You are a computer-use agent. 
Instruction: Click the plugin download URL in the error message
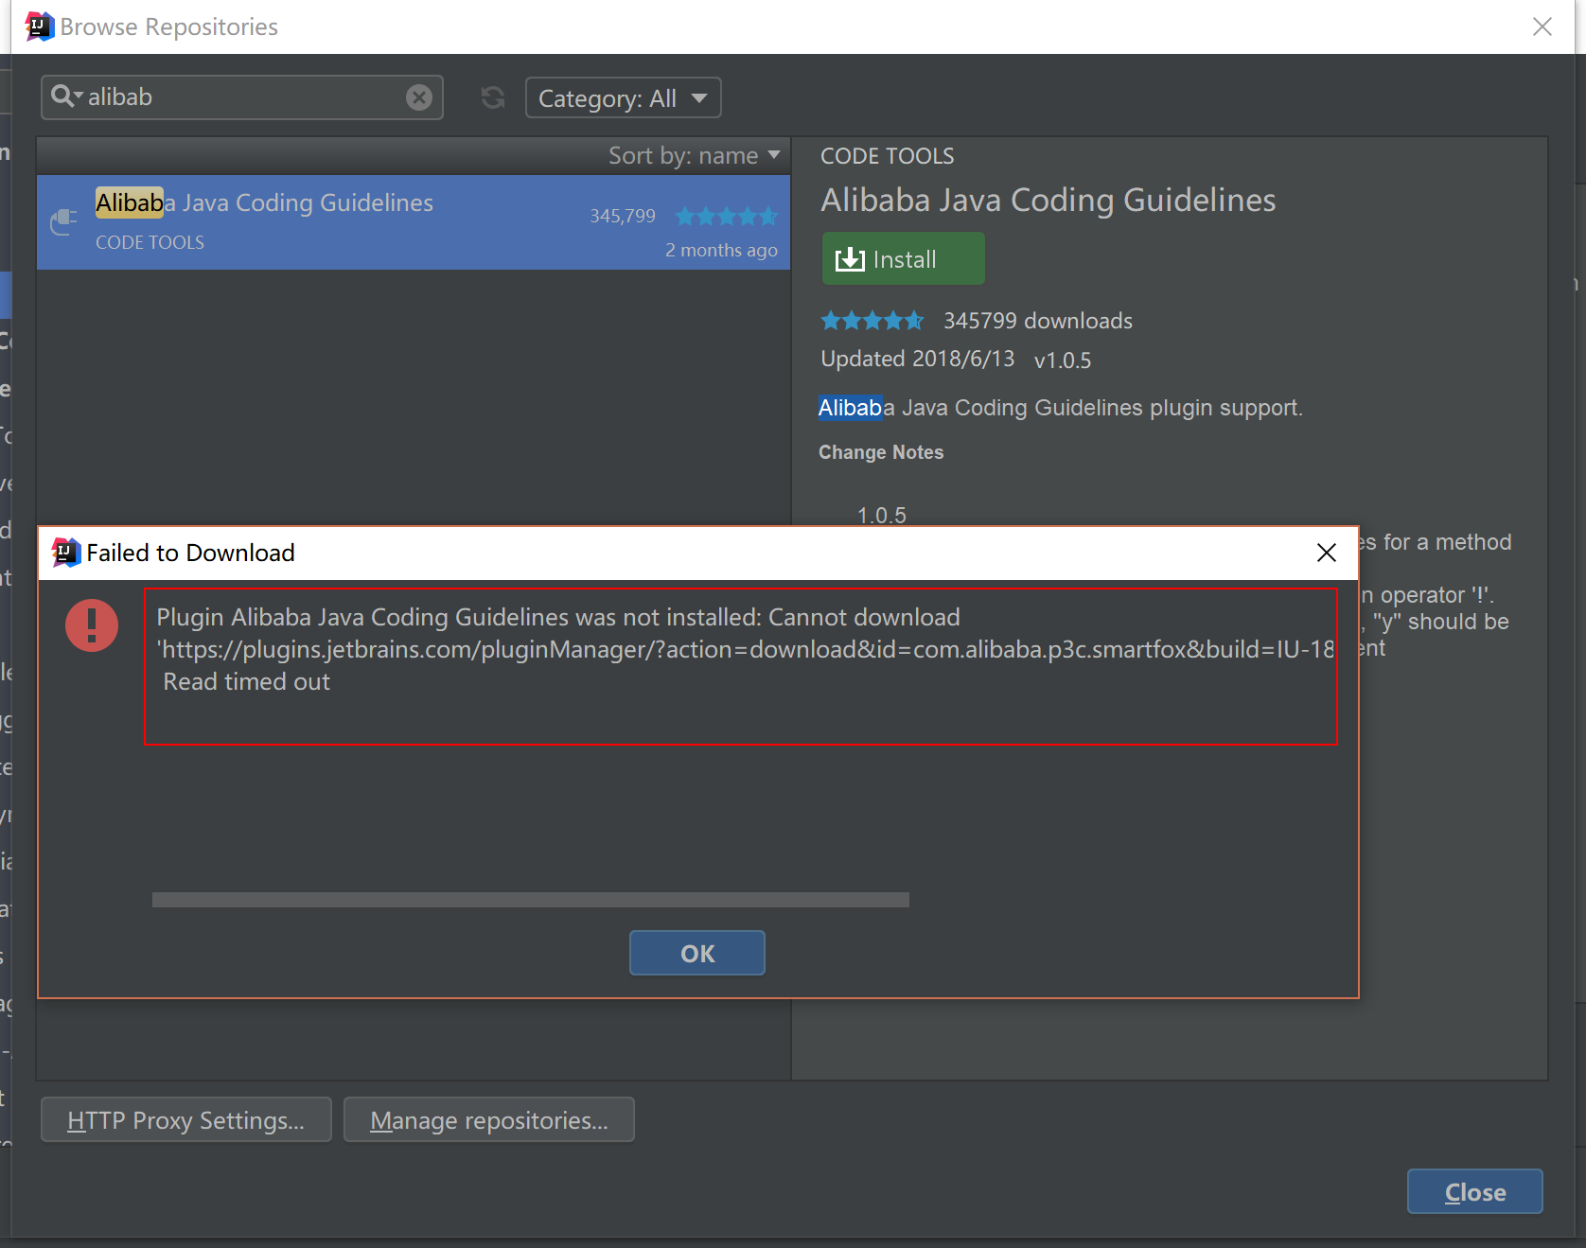[x=746, y=649]
